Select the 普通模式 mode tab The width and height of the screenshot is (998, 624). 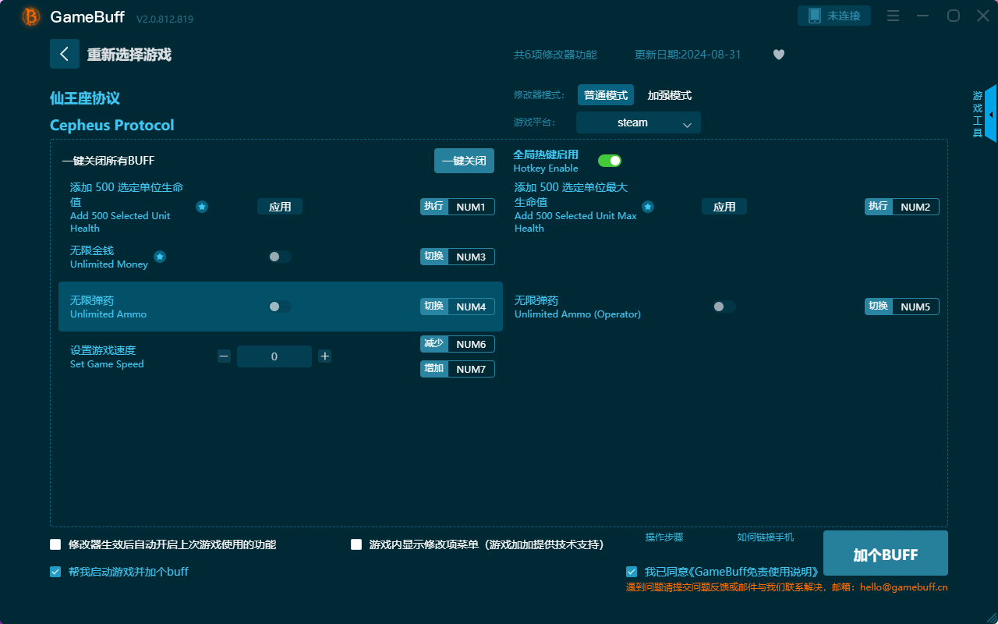606,94
